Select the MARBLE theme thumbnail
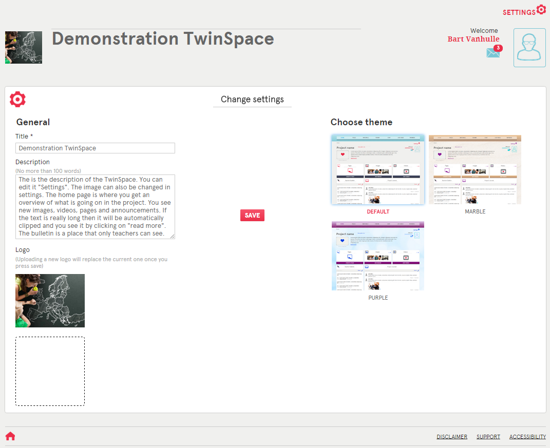This screenshot has width=550, height=448. click(x=475, y=169)
